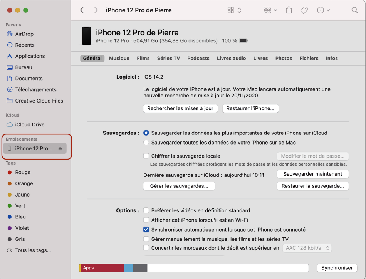The width and height of the screenshot is (366, 279).
Task: Enable Afficher cet iPhone en Wi-Fi
Action: [x=146, y=220]
